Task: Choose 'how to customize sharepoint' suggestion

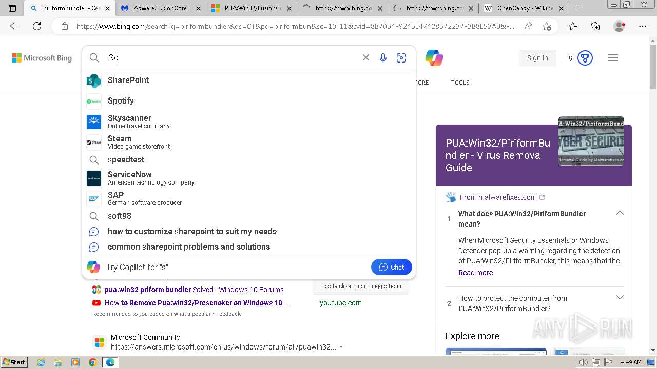Action: (x=249, y=232)
